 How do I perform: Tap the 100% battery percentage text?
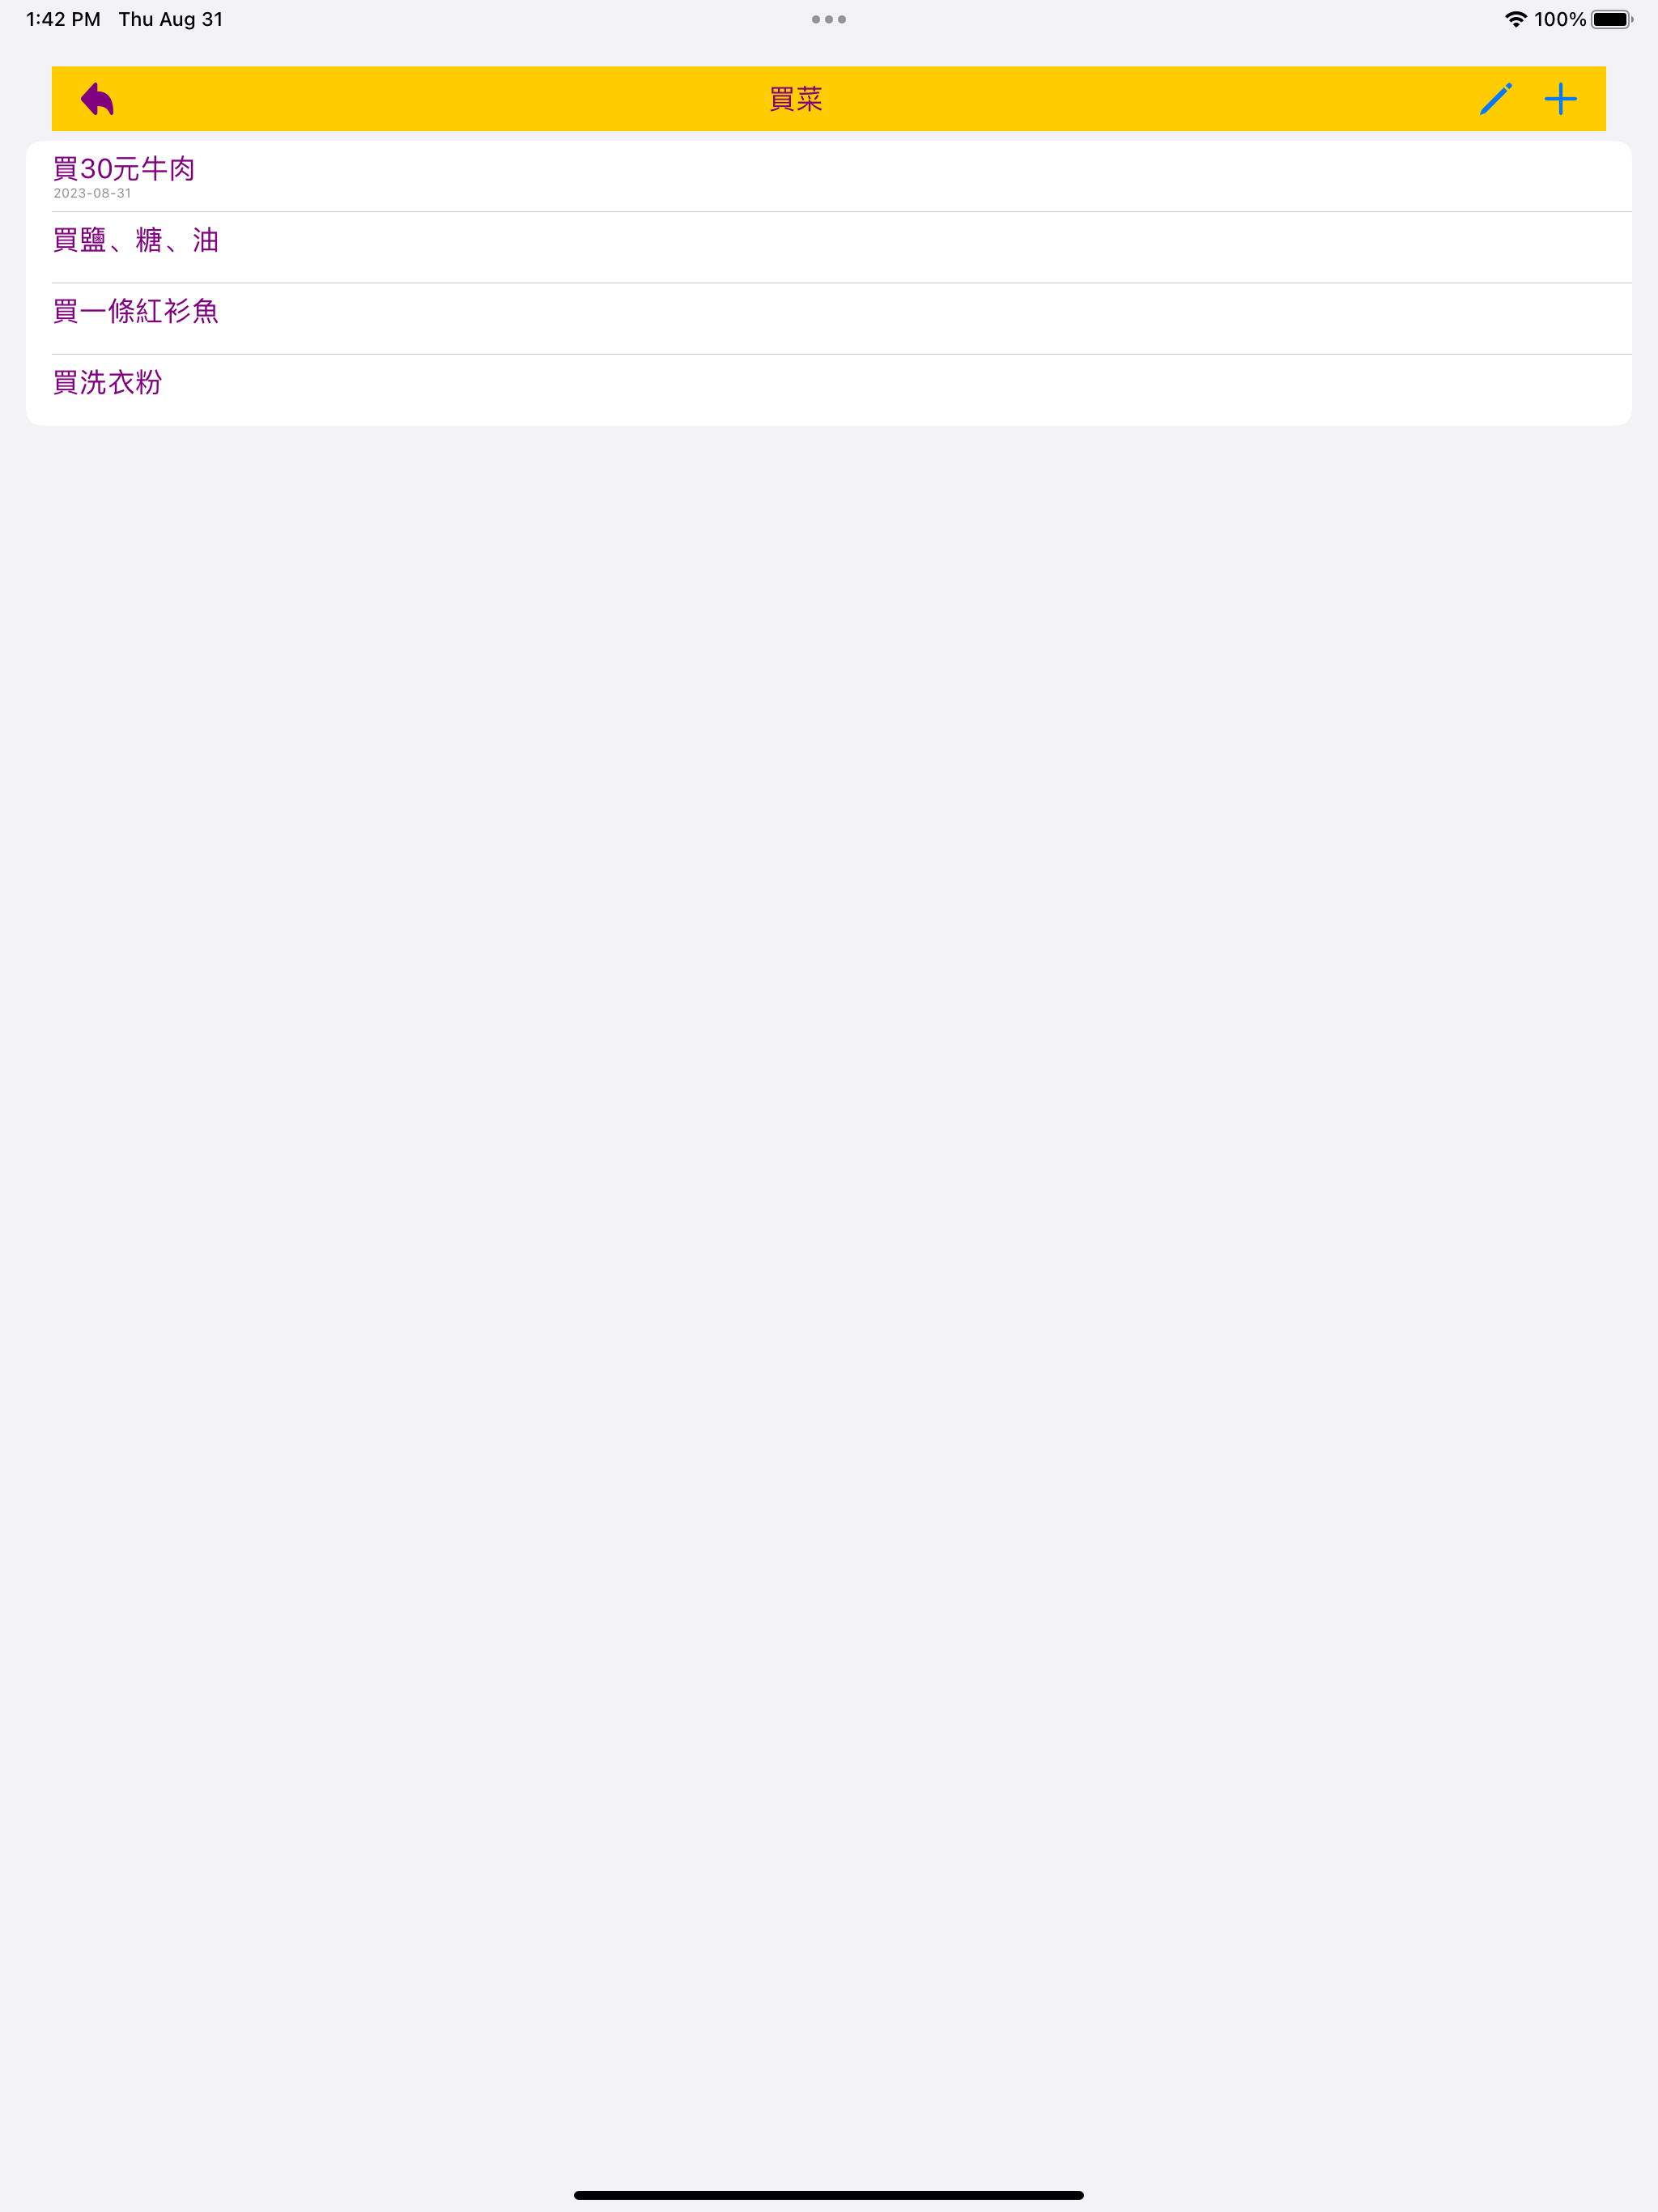pos(1560,19)
